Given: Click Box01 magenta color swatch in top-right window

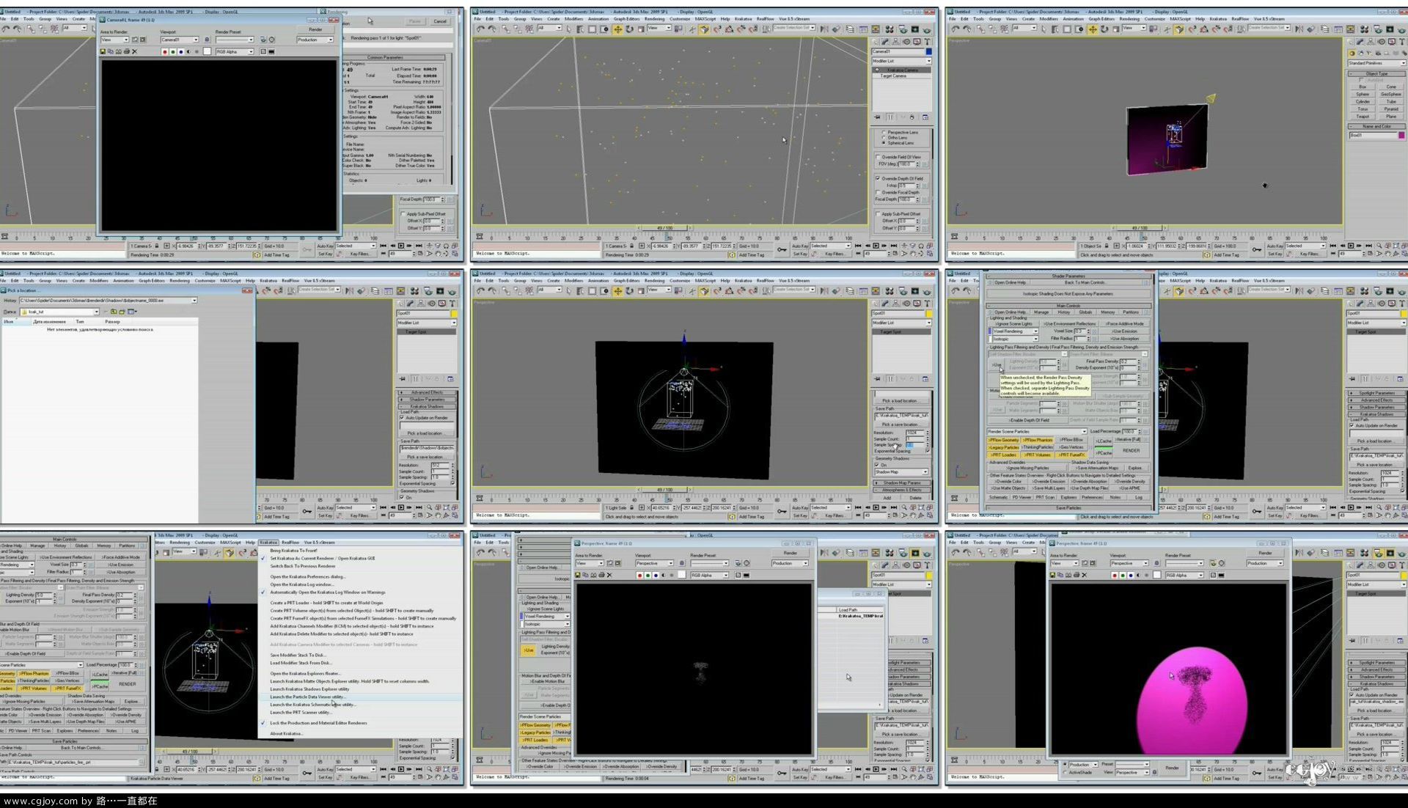Looking at the screenshot, I should pyautogui.click(x=1401, y=135).
